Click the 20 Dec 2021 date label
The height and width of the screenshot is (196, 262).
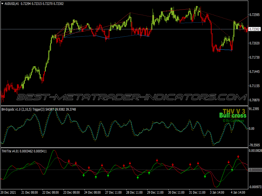[x=8, y=193]
